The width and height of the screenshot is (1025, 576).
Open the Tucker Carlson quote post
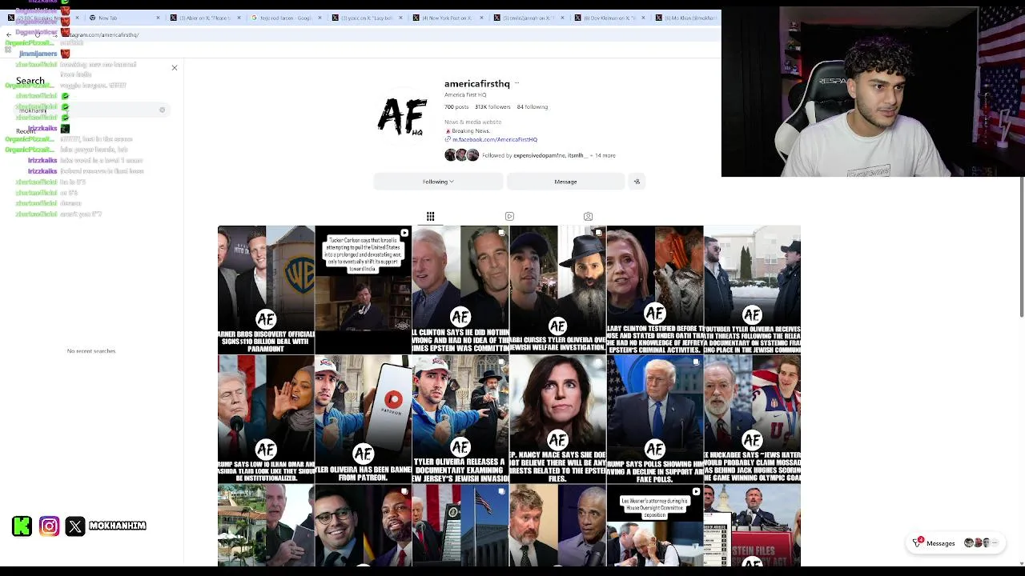click(x=363, y=290)
